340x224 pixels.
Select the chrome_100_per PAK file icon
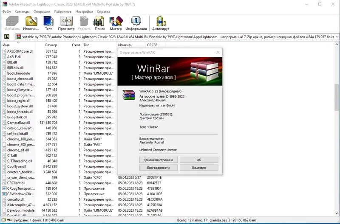coord(4,139)
